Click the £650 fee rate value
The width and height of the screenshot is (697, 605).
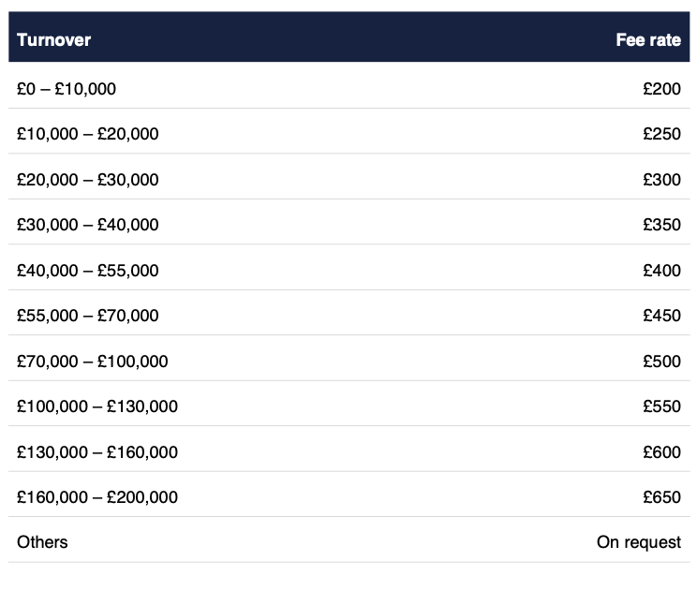click(x=661, y=497)
